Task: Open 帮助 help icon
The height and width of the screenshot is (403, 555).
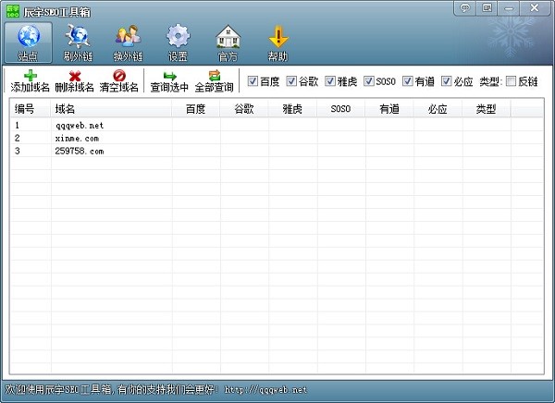Action: [x=277, y=43]
